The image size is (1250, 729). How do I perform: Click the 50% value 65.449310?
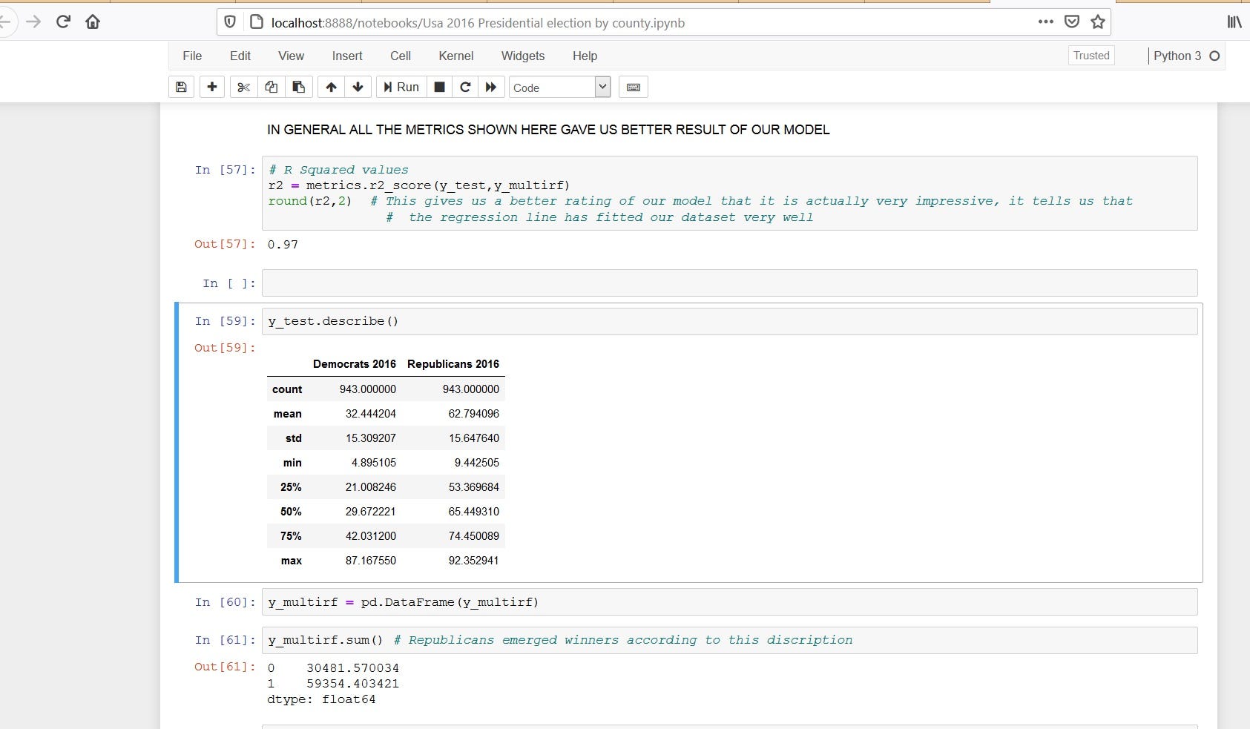point(474,512)
